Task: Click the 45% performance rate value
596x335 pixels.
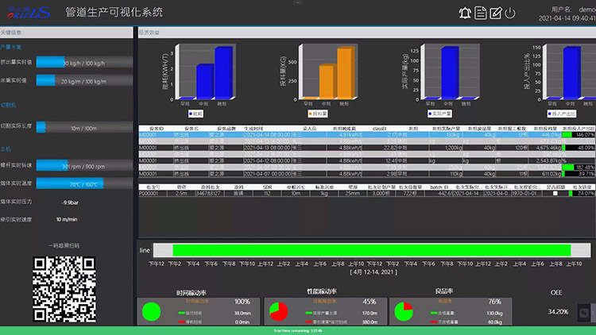Action: click(369, 302)
